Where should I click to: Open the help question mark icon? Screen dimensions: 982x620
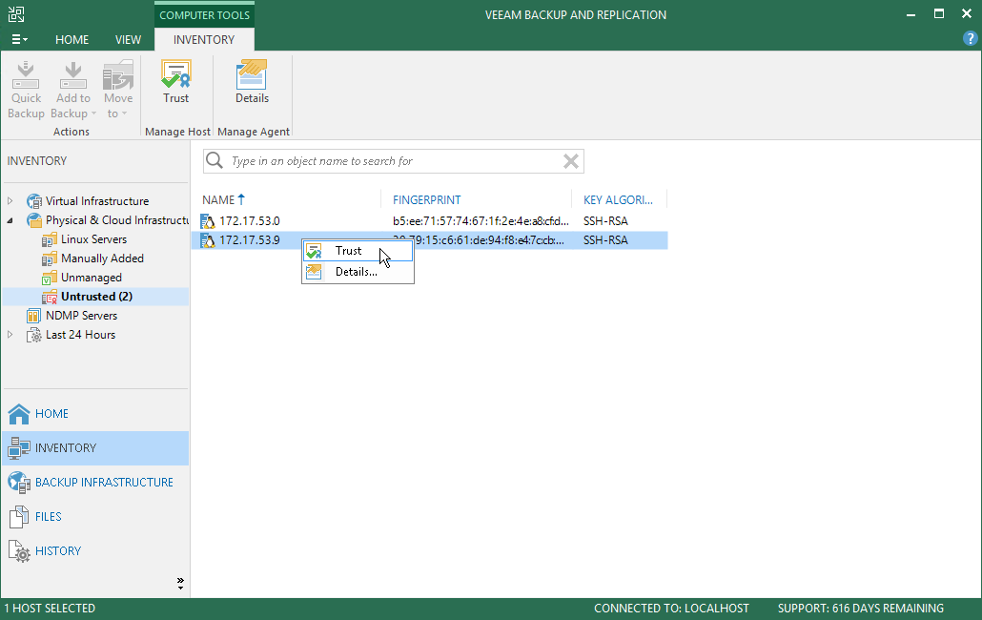tap(971, 39)
